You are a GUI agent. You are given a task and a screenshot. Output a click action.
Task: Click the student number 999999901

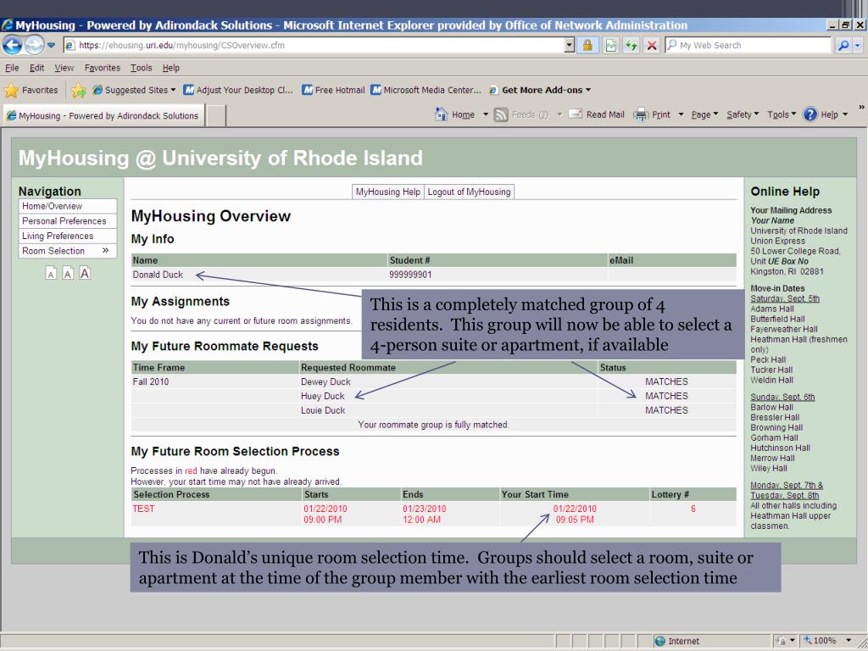[x=410, y=275]
